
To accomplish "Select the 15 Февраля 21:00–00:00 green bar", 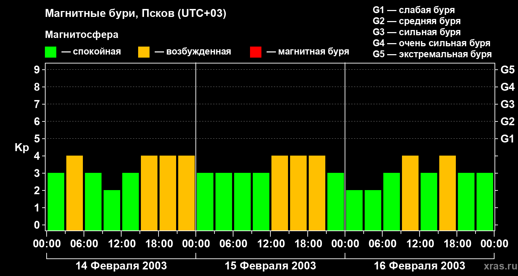I will 336,201.
